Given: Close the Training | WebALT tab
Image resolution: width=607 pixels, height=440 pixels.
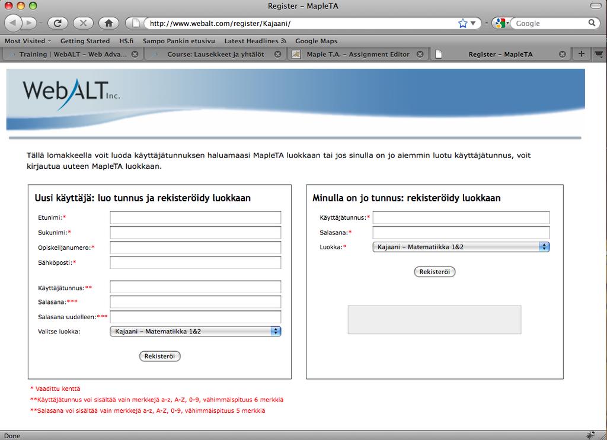Looking at the screenshot, I should 135,54.
